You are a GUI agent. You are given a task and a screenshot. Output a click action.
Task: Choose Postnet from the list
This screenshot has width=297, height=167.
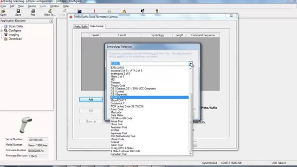pyautogui.click(x=149, y=142)
